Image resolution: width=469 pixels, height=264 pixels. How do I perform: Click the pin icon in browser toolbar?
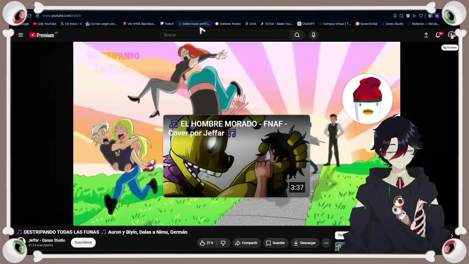pyautogui.click(x=395, y=16)
